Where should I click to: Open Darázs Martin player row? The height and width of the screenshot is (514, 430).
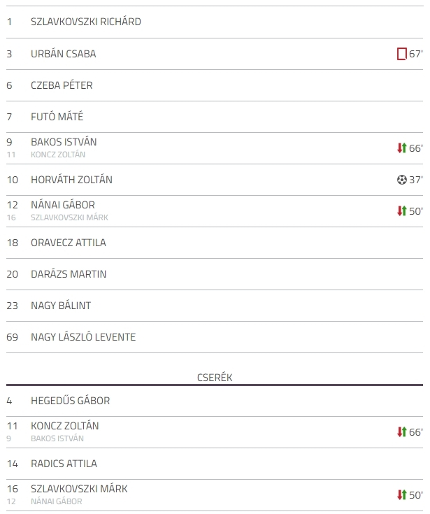click(69, 274)
